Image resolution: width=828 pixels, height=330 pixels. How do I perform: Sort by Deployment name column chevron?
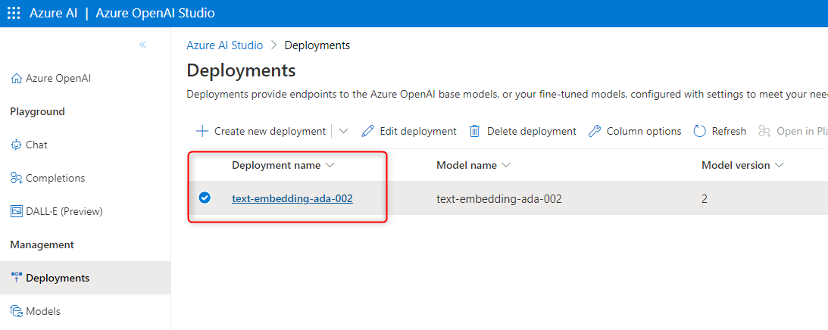click(x=330, y=165)
